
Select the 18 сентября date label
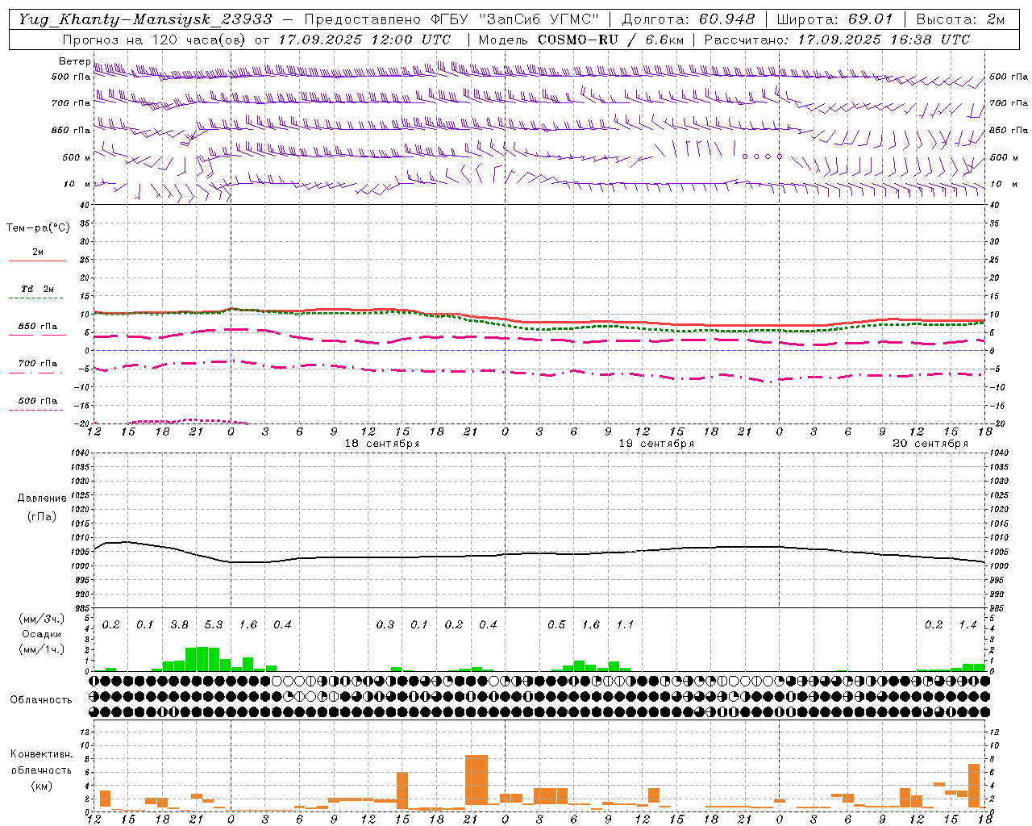382,444
